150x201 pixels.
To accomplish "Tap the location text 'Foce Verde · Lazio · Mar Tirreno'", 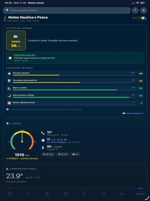I will click(23, 21).
